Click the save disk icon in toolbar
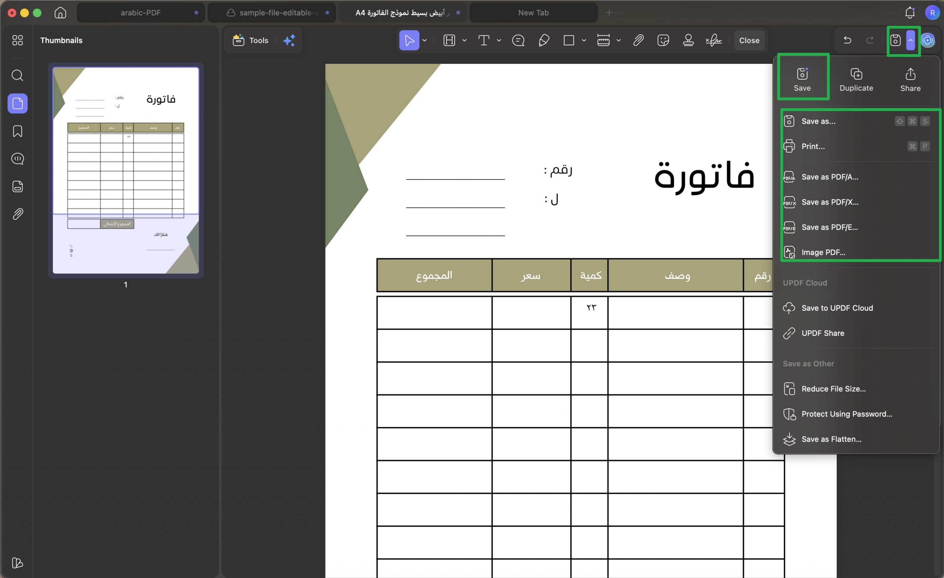 click(x=895, y=40)
